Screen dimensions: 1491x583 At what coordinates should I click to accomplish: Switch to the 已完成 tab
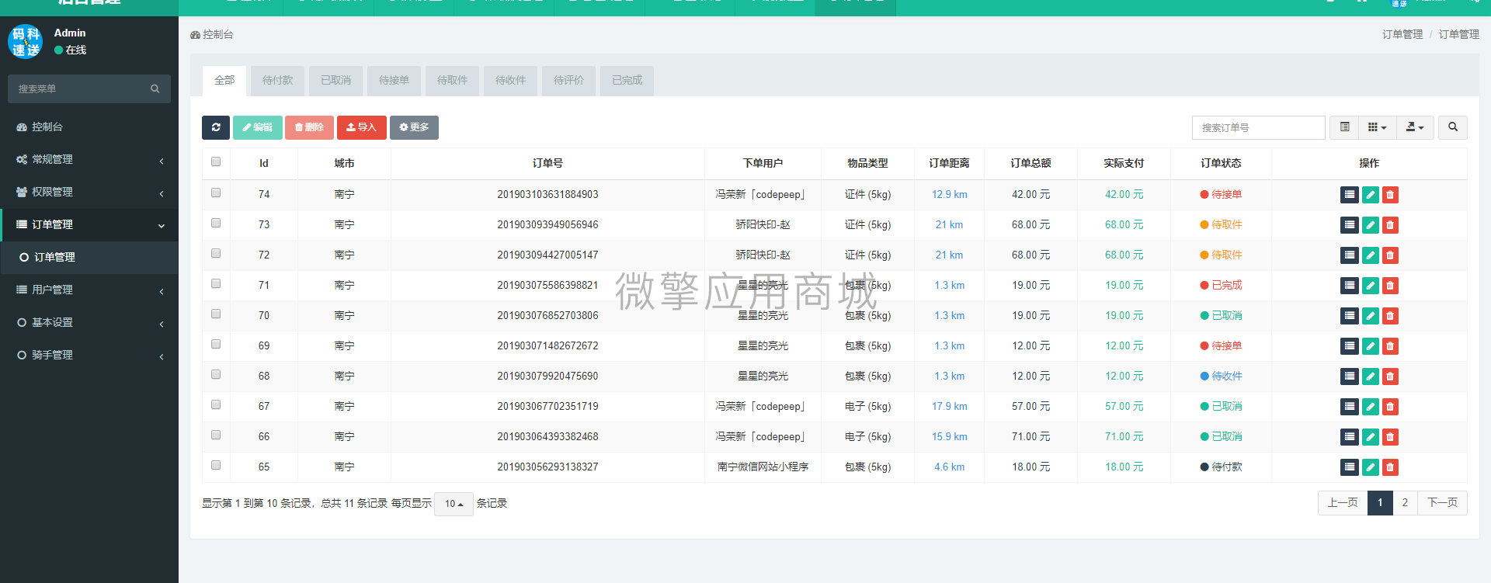tap(627, 81)
